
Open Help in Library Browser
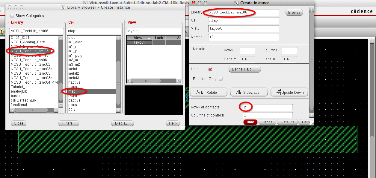pyautogui.click(x=173, y=123)
